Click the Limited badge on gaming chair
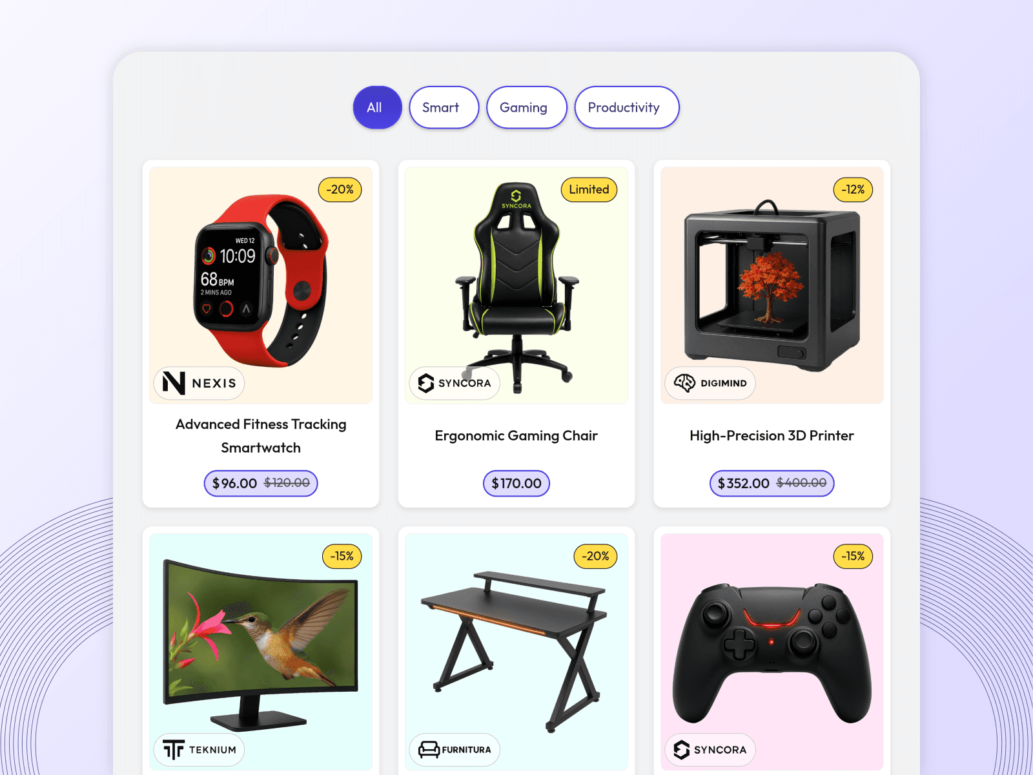This screenshot has width=1033, height=775. (x=589, y=189)
